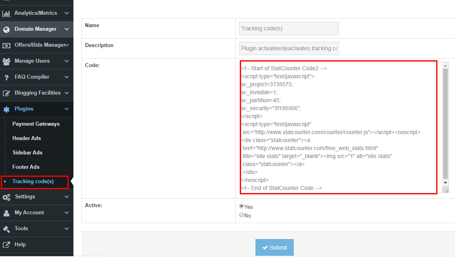The height and width of the screenshot is (257, 455).
Task: Expand the Blogging Facilities chevron
Action: (x=67, y=93)
